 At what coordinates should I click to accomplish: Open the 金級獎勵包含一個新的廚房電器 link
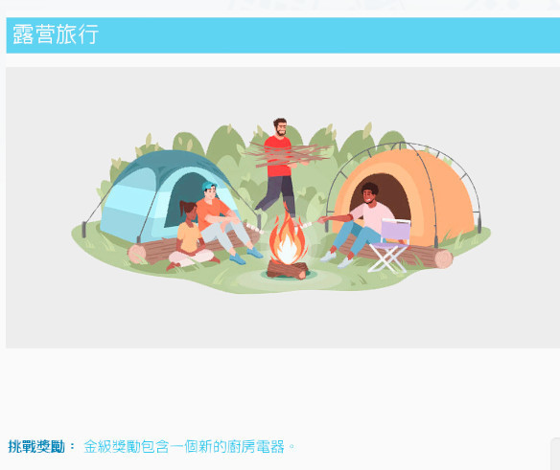[184, 446]
